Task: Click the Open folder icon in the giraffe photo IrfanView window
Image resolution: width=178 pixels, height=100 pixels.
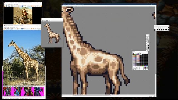Action: point(4,29)
